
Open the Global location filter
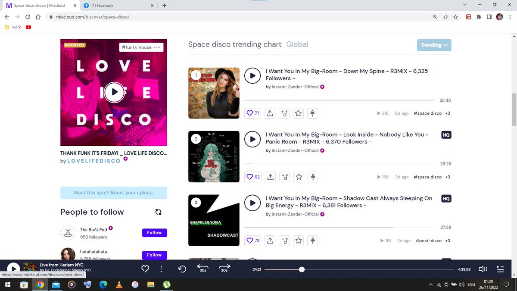coord(297,44)
